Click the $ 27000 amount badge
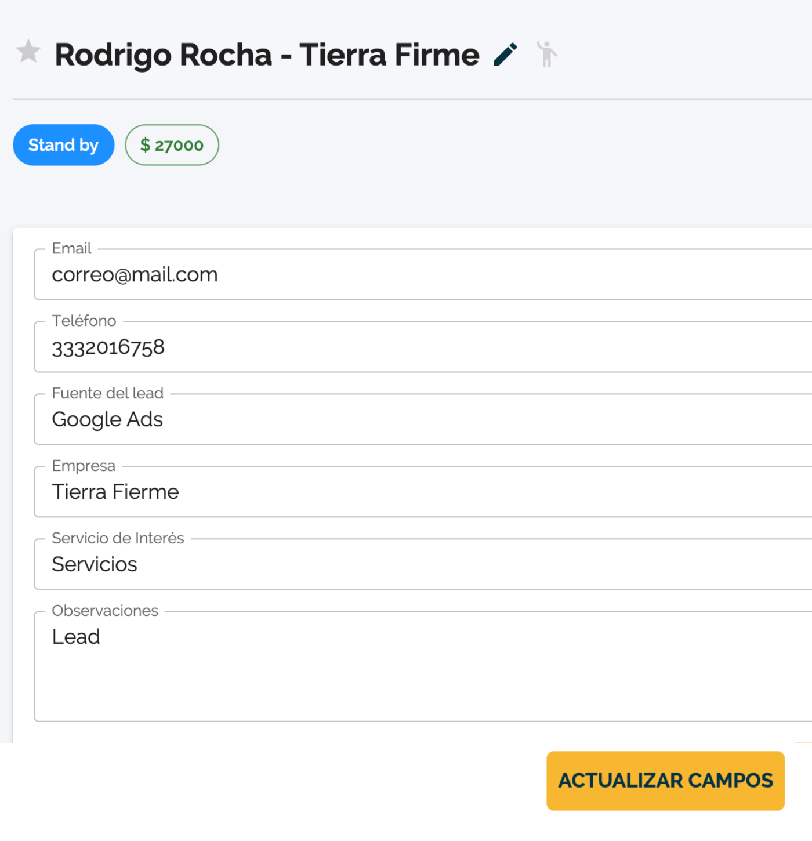 172,145
